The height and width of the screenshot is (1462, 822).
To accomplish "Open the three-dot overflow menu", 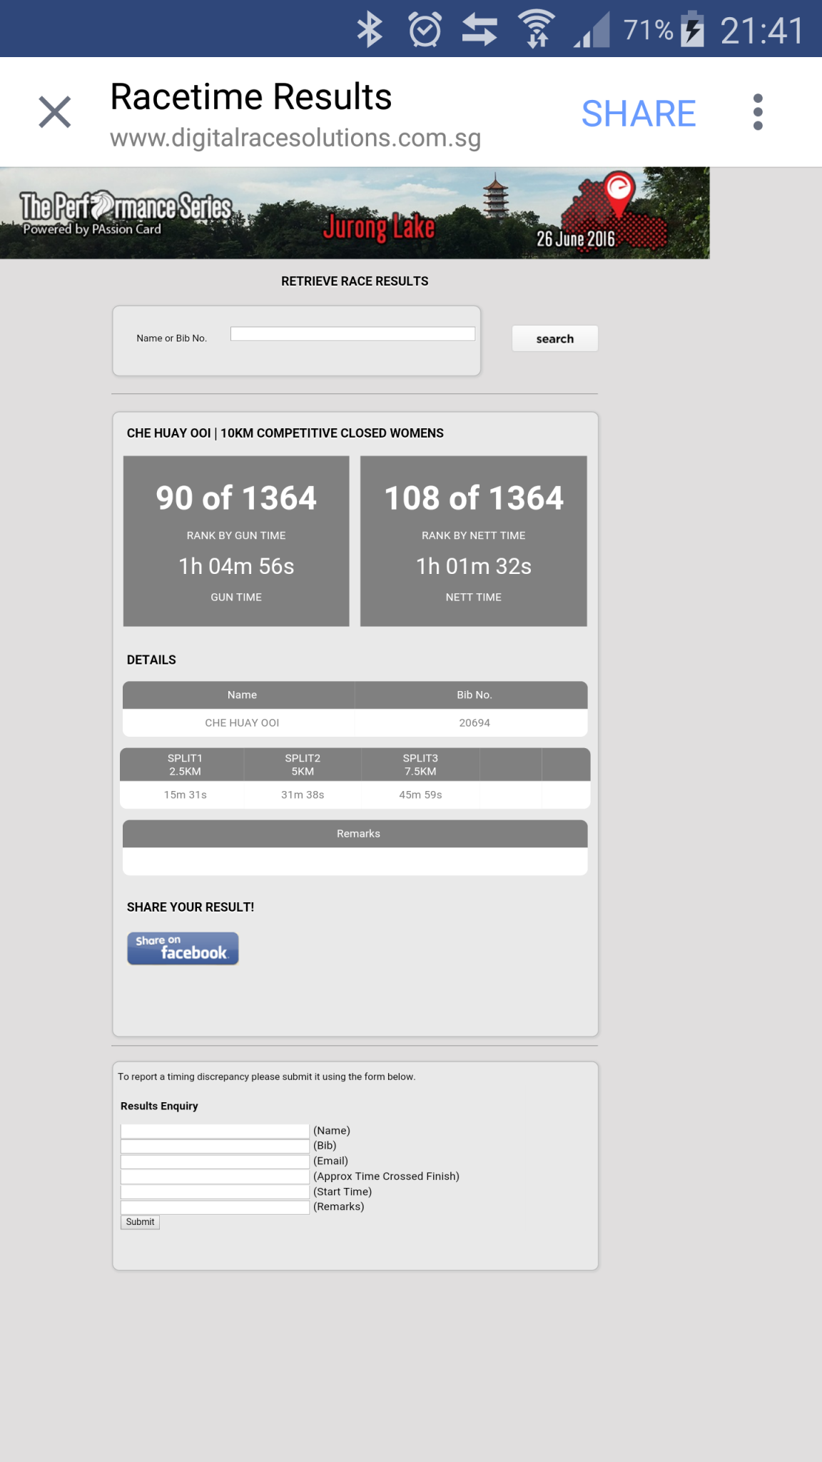I will tap(757, 112).
